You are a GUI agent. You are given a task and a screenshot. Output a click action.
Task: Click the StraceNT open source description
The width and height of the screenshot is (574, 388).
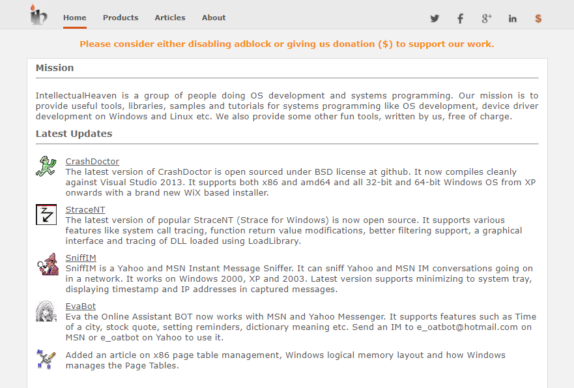[x=294, y=230]
